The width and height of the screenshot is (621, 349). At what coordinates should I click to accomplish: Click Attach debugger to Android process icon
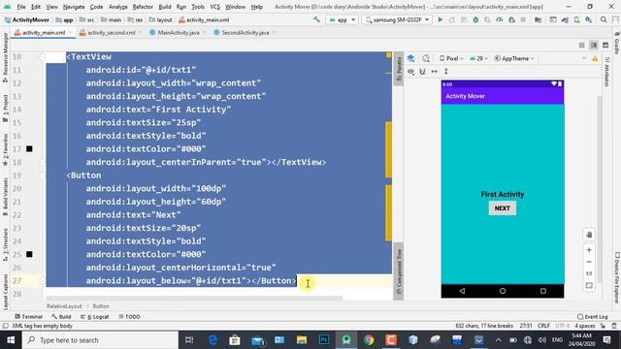(x=511, y=19)
